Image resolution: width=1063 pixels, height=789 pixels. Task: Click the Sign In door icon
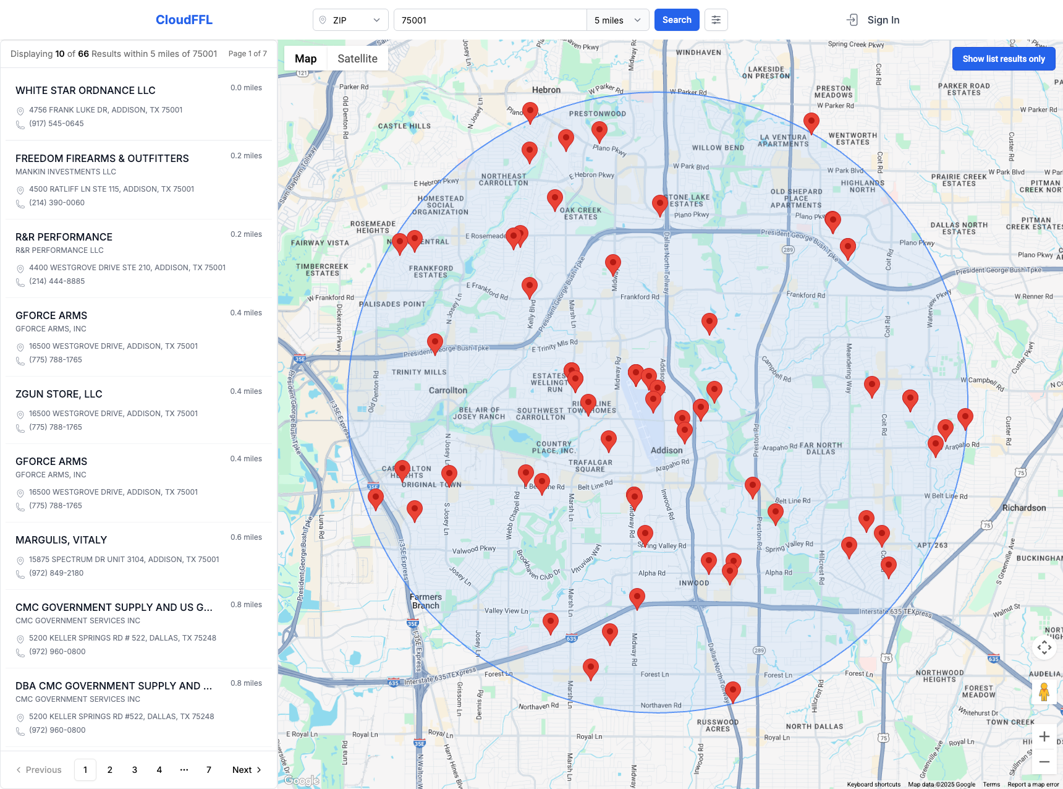point(852,20)
